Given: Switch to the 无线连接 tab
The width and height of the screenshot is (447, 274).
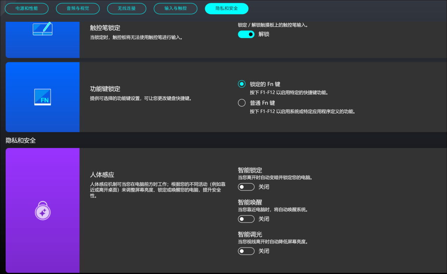Looking at the screenshot, I should [126, 8].
